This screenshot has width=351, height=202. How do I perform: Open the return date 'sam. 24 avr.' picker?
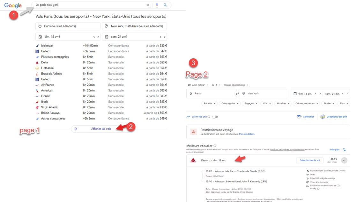pos(332,94)
